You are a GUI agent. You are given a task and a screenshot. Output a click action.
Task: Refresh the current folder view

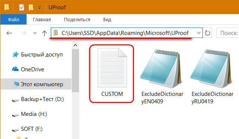(x=207, y=33)
